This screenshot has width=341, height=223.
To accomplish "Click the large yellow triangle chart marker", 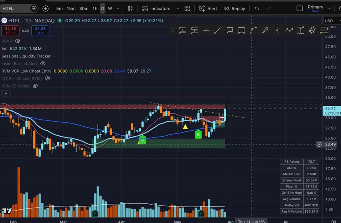I will point(185,127).
